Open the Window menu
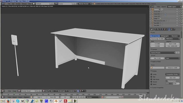This screenshot has width=183, height=103. (24, 4)
